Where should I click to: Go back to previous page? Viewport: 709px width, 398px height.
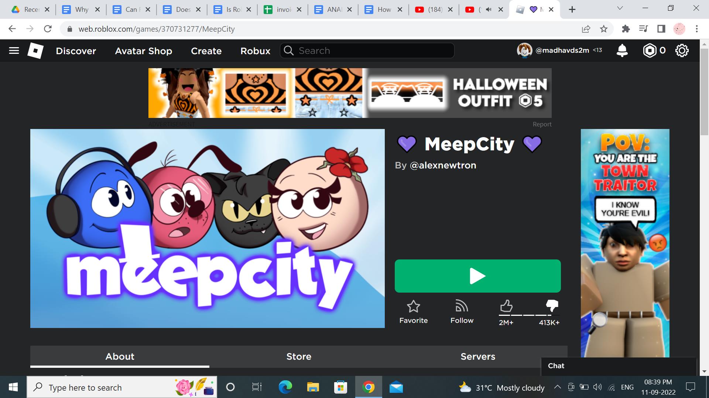(x=12, y=29)
